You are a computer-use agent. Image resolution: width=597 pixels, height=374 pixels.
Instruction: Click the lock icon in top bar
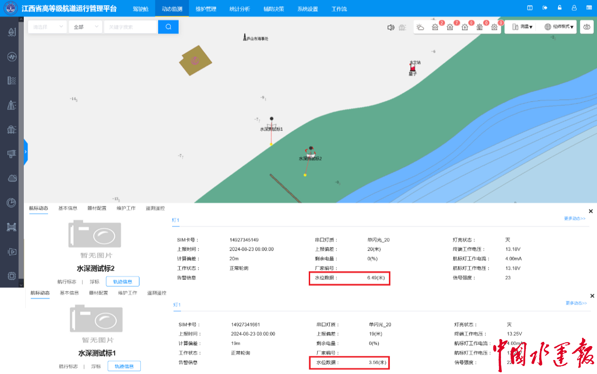pos(559,8)
